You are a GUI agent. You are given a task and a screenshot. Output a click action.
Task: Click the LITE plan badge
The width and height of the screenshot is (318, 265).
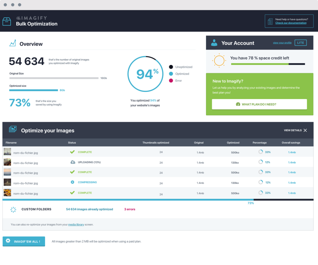[300, 43]
